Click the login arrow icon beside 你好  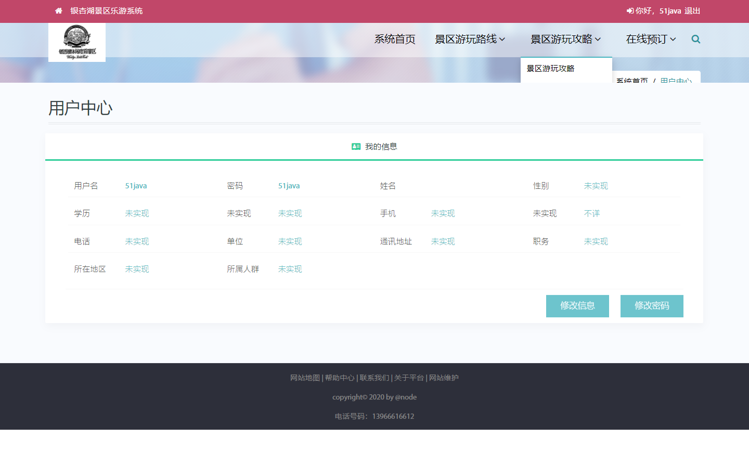pos(630,11)
